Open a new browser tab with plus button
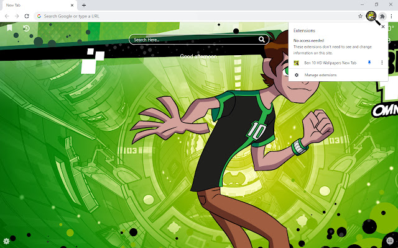Viewport: 398px width, 248px height. [84, 5]
